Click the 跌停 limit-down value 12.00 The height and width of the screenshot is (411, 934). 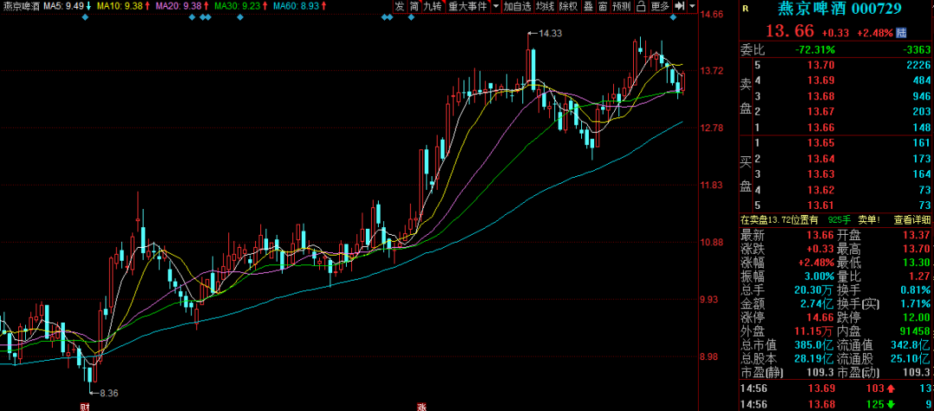click(918, 318)
